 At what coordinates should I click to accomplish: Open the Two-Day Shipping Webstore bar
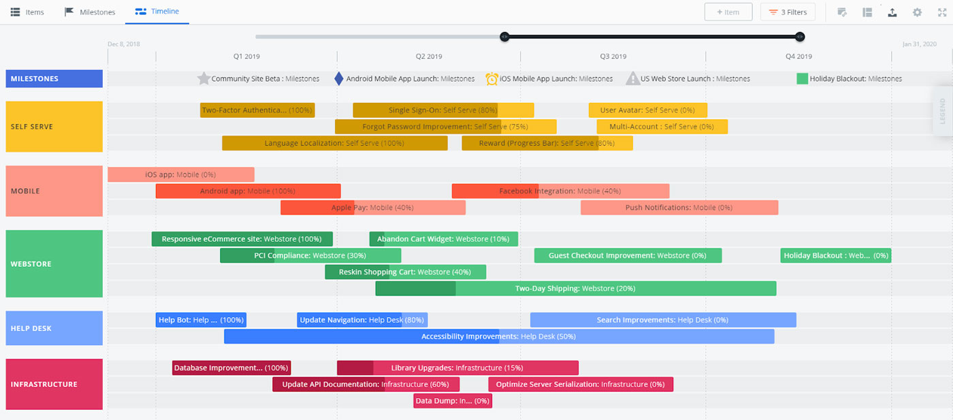tap(575, 289)
